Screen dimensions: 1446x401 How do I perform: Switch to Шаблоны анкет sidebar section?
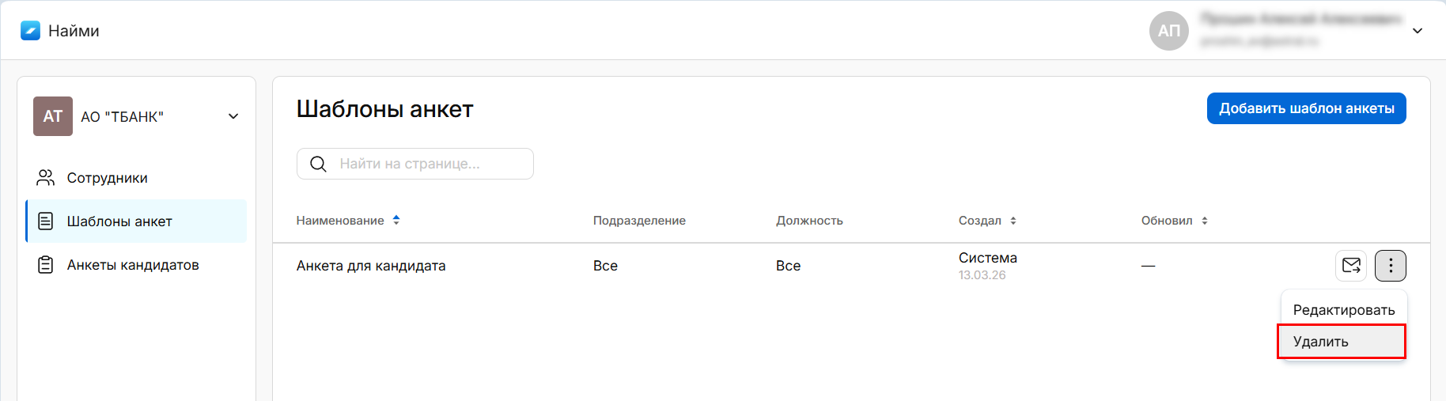point(119,221)
